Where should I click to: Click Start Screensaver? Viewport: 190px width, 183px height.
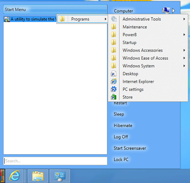point(130,148)
